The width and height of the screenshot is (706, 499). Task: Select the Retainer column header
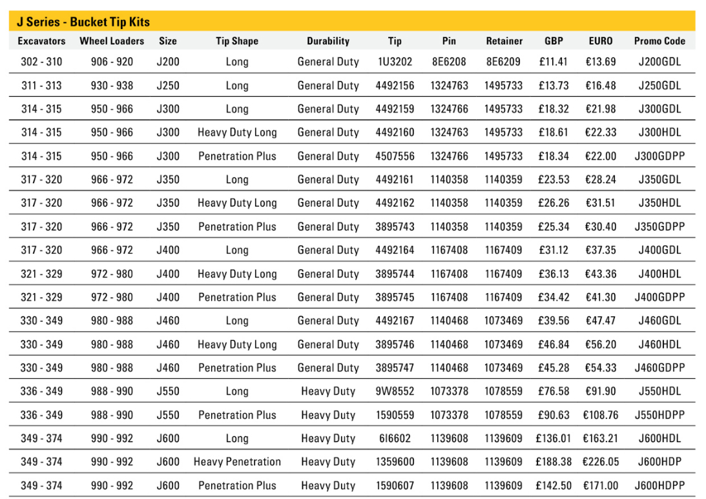pyautogui.click(x=504, y=41)
